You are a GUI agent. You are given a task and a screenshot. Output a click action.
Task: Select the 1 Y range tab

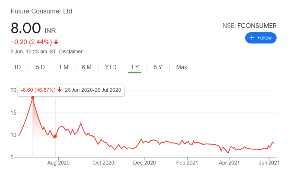point(135,67)
